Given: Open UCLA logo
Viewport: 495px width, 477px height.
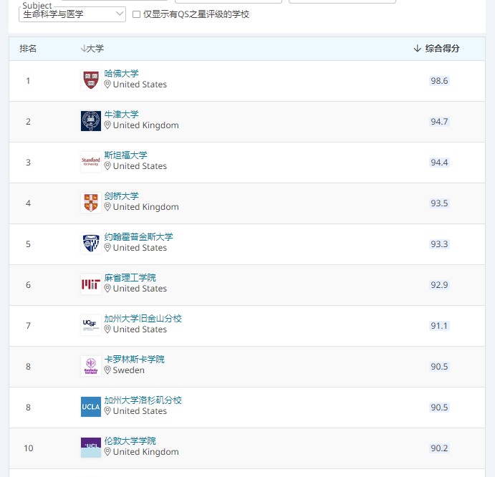Looking at the screenshot, I should click(x=91, y=407).
